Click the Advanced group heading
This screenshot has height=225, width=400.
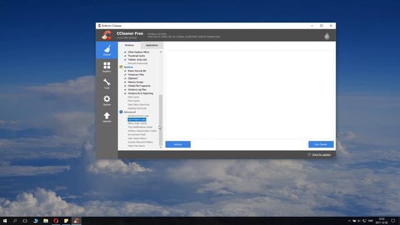(x=129, y=112)
